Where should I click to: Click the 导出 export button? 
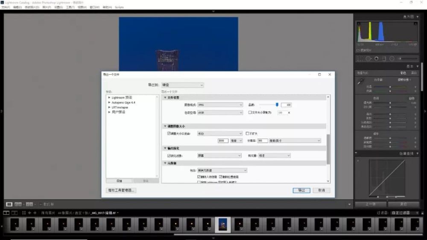pyautogui.click(x=301, y=190)
